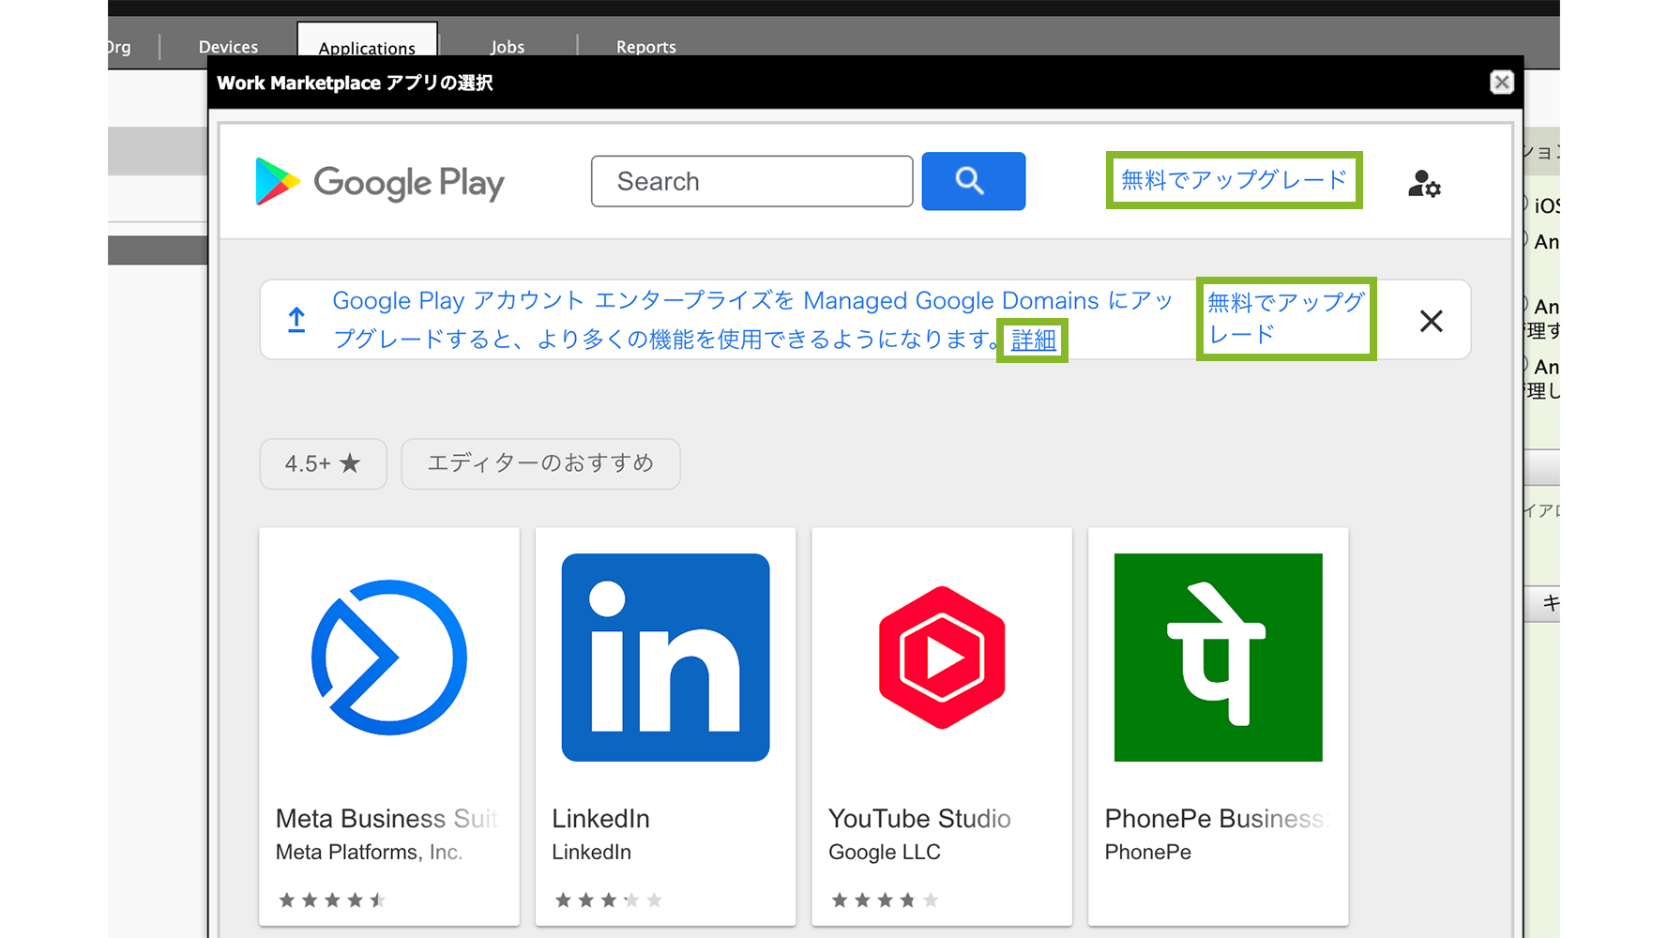1668x938 pixels.
Task: Click the upload arrow icon in banner
Action: coord(296,320)
